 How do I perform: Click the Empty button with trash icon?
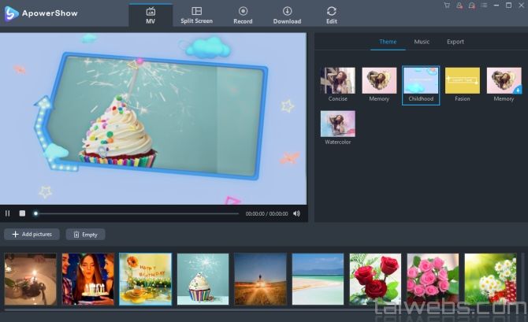(x=85, y=235)
